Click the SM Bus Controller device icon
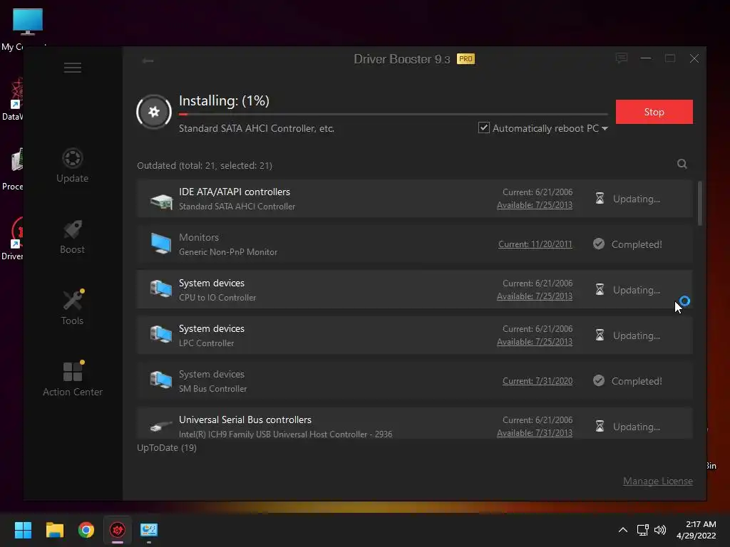This screenshot has width=730, height=547. (161, 380)
